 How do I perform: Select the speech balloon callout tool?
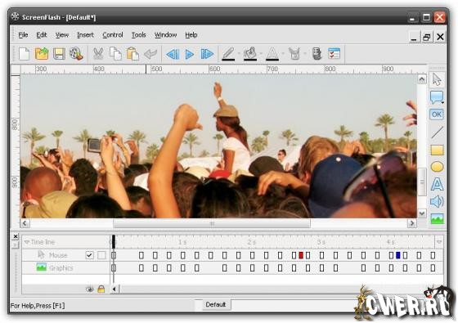437,97
